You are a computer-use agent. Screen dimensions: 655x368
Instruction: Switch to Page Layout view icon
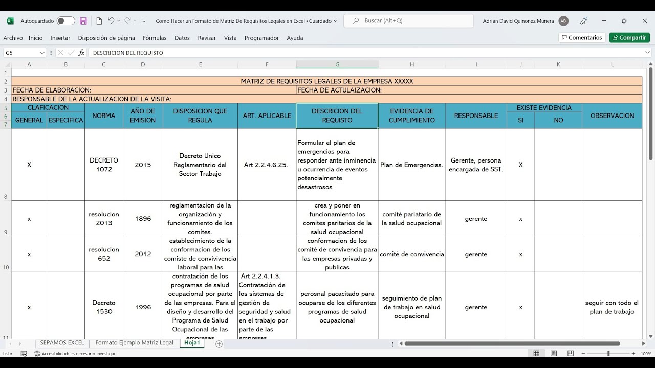(x=554, y=354)
